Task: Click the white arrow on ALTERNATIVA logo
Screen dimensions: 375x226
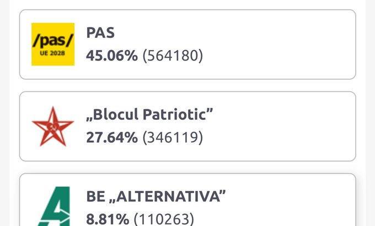Action: pos(63,214)
